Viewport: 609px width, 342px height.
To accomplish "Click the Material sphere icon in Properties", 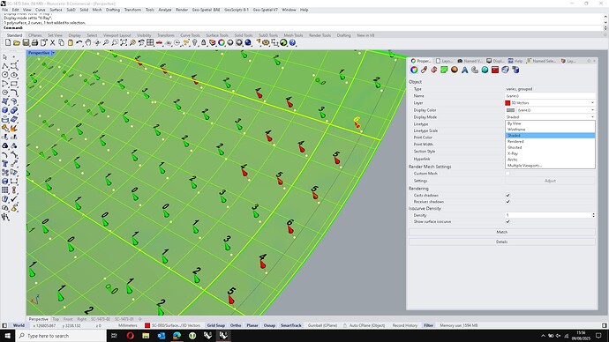I will (455, 70).
